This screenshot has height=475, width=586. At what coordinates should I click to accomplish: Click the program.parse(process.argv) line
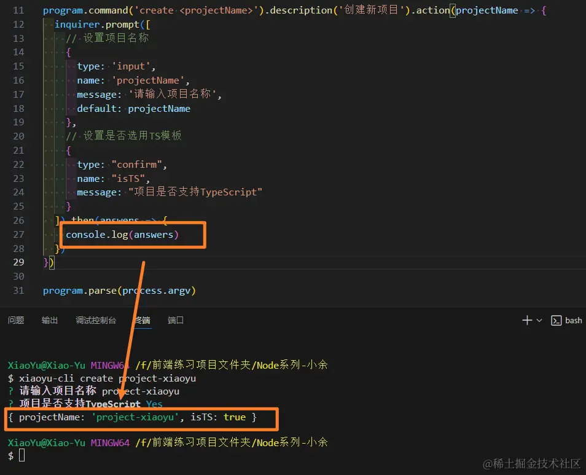119,291
